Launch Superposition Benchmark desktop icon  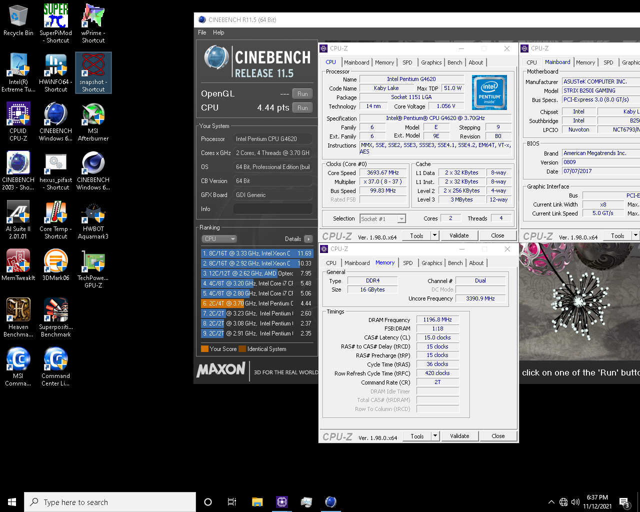tap(56, 317)
